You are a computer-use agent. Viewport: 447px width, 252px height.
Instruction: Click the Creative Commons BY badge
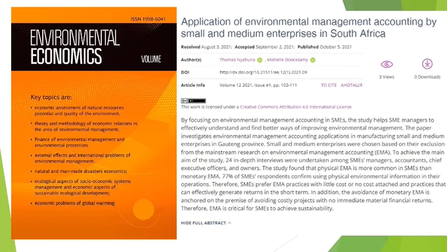point(193,101)
